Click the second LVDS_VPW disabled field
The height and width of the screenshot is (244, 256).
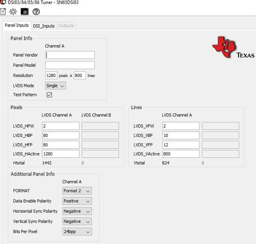tap(220, 126)
